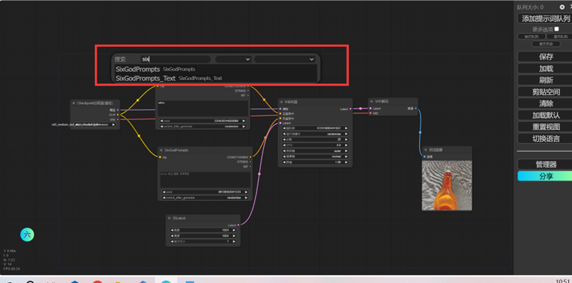Increase the steps value with right arrow
The image size is (572, 283).
click(347, 139)
